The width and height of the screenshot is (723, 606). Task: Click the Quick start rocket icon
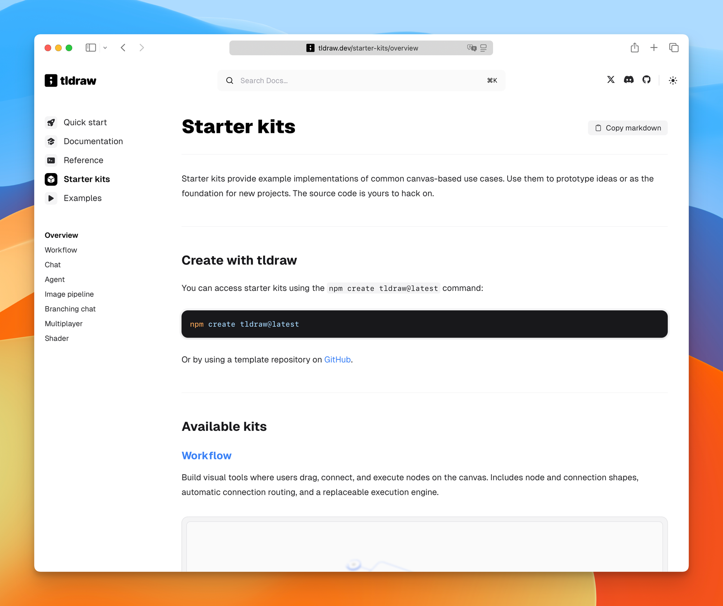pyautogui.click(x=51, y=123)
